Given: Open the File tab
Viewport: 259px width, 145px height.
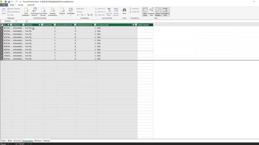Looking at the screenshot, I should pyautogui.click(x=4, y=5).
